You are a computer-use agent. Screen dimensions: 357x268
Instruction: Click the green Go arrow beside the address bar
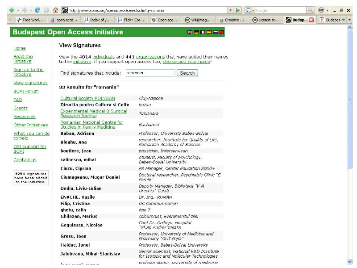coord(238,10)
